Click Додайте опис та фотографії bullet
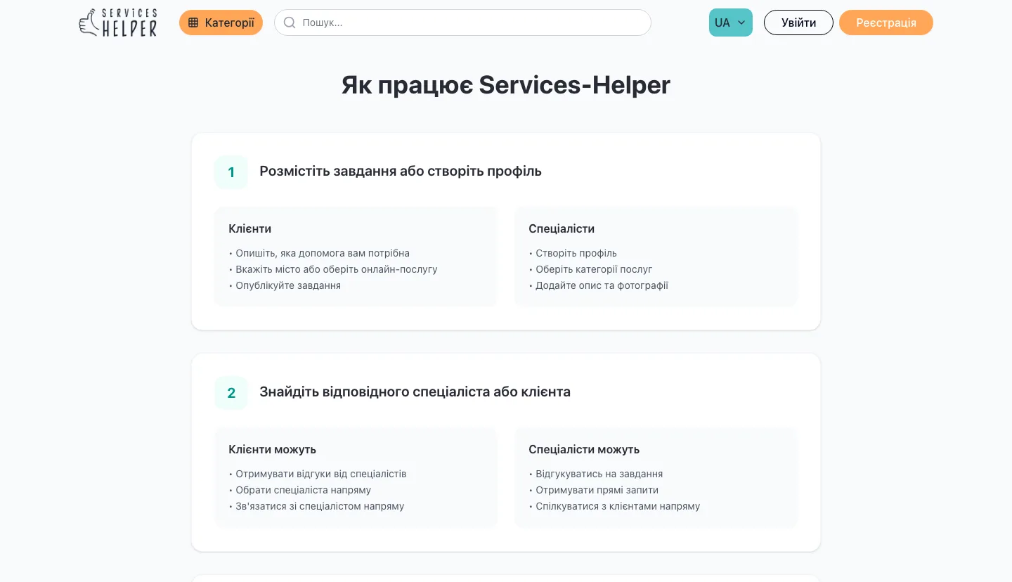The height and width of the screenshot is (582, 1012). pos(598,285)
